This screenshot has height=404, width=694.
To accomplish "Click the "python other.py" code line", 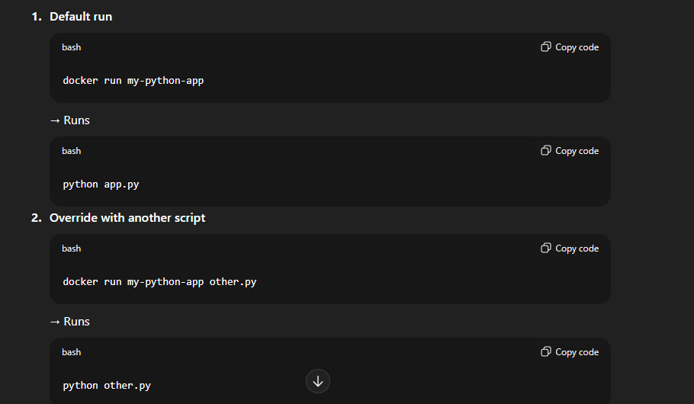I will (x=107, y=385).
